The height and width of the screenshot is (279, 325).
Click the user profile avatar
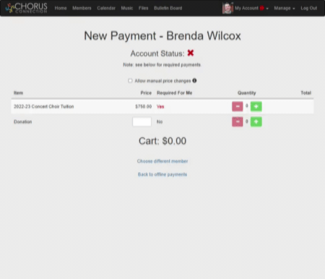point(227,8)
